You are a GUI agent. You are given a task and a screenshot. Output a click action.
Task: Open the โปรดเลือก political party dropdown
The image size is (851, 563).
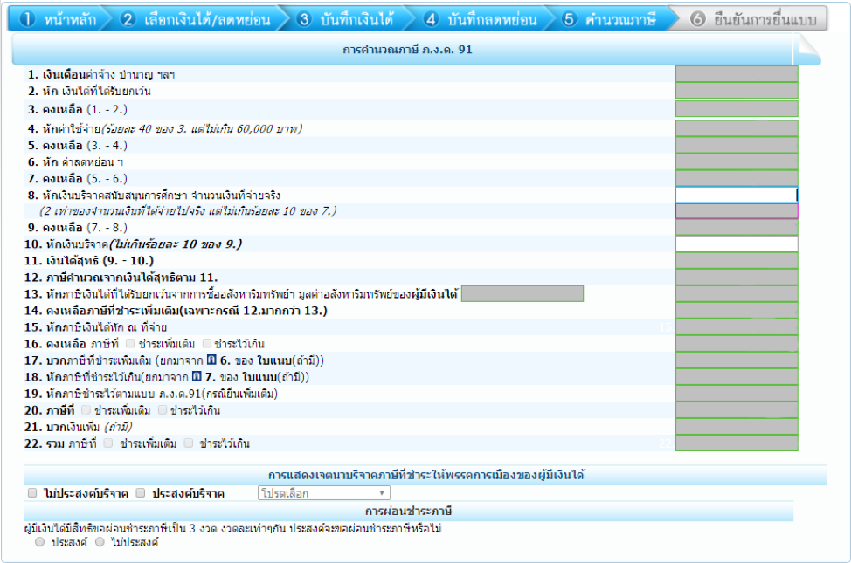click(323, 493)
